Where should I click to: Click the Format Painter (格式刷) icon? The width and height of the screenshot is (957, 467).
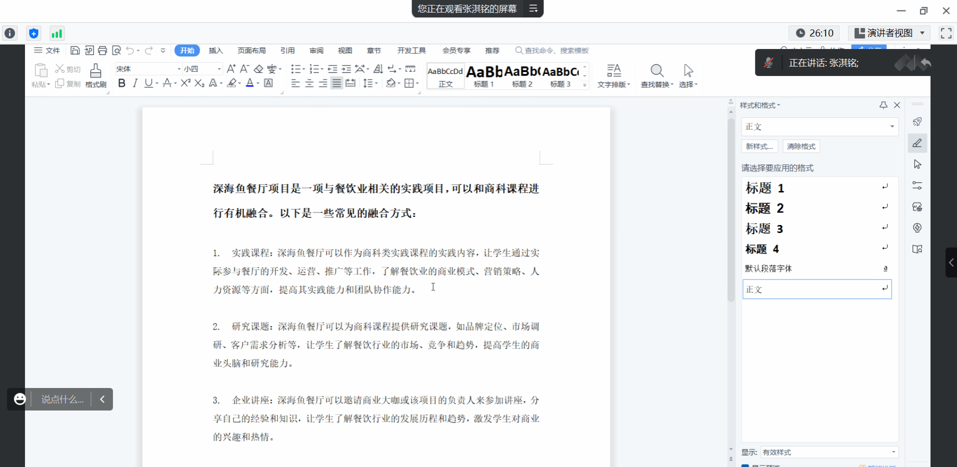click(x=95, y=75)
